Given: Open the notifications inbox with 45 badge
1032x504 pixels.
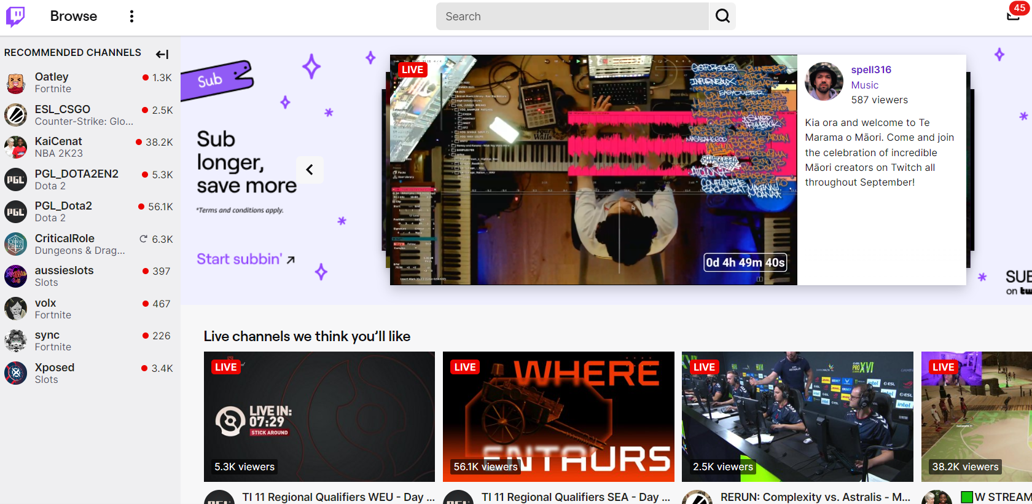Looking at the screenshot, I should (1014, 14).
